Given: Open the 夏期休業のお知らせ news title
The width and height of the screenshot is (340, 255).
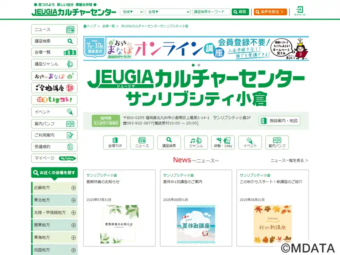Looking at the screenshot, I should point(103,182).
